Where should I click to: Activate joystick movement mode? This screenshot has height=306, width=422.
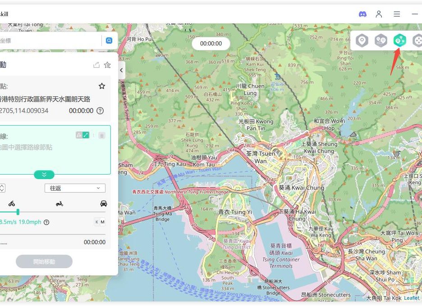tap(417, 41)
